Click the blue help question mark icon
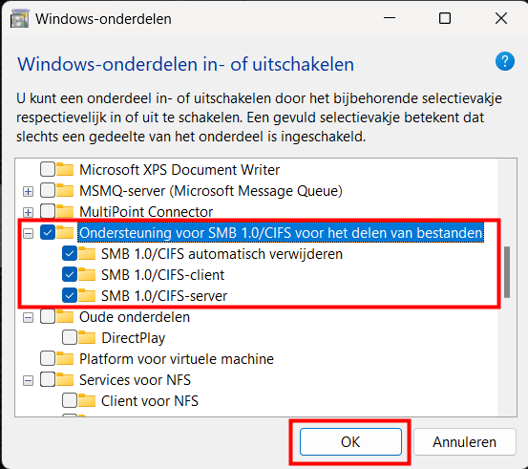The height and width of the screenshot is (469, 528). click(504, 61)
